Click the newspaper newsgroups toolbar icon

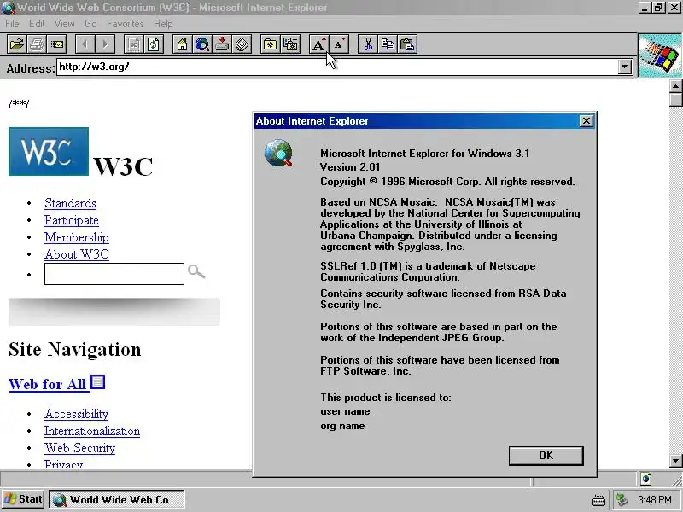242,44
